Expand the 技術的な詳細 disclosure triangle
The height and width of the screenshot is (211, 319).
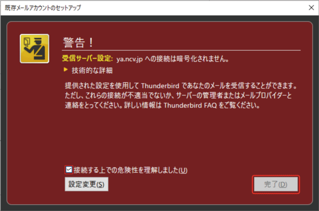pyautogui.click(x=66, y=70)
